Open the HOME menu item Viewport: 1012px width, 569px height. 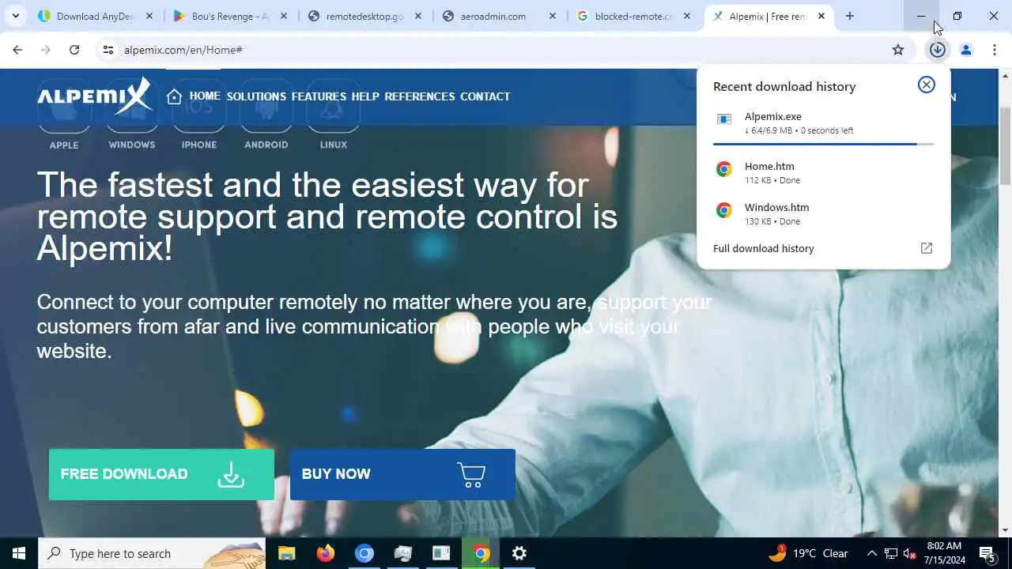205,96
